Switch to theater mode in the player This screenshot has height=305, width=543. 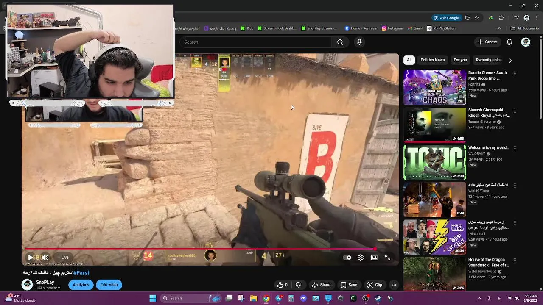(x=374, y=258)
